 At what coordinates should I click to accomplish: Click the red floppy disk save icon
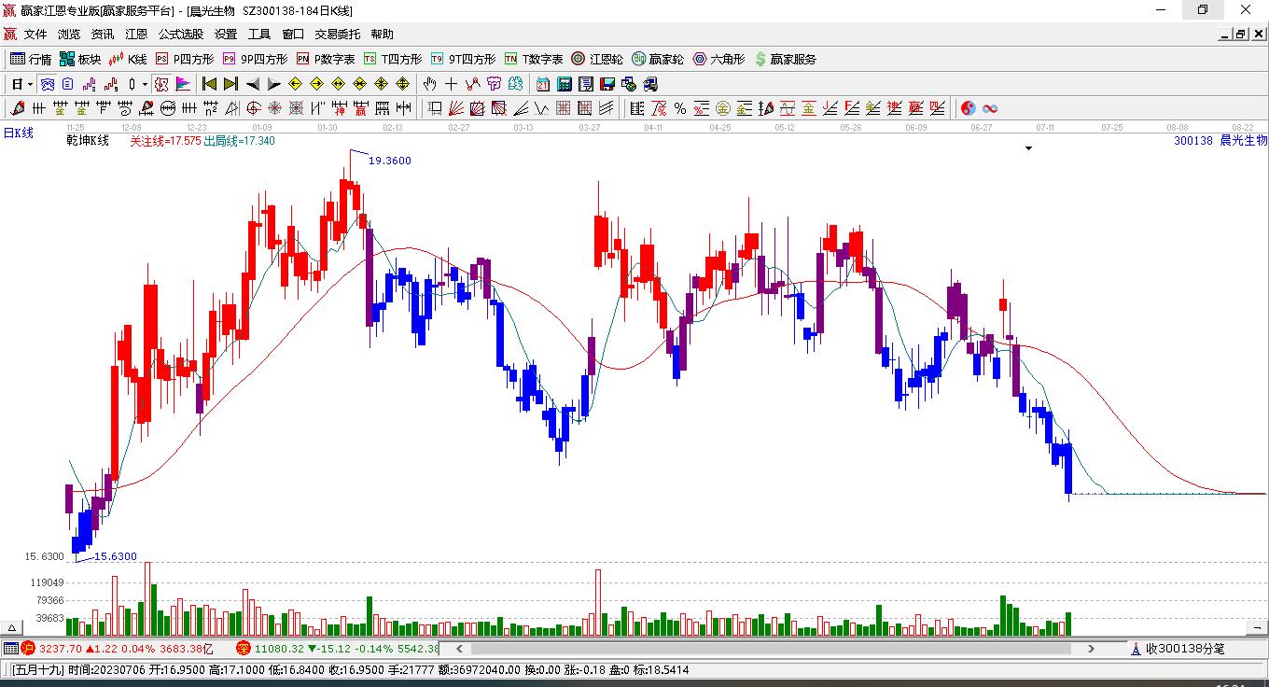pos(607,84)
